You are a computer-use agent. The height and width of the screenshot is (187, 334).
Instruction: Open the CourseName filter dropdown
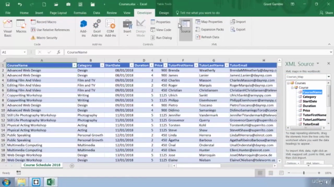click(74, 65)
